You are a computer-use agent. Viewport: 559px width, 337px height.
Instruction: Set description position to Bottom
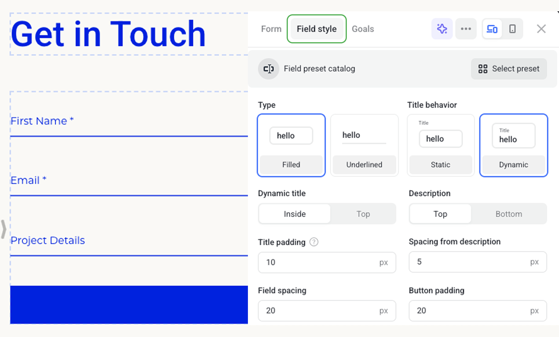509,214
